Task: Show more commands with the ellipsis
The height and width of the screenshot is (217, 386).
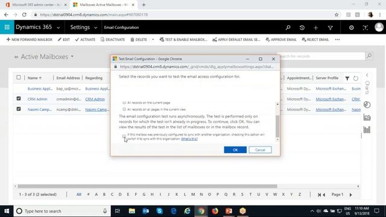Action: point(337,40)
